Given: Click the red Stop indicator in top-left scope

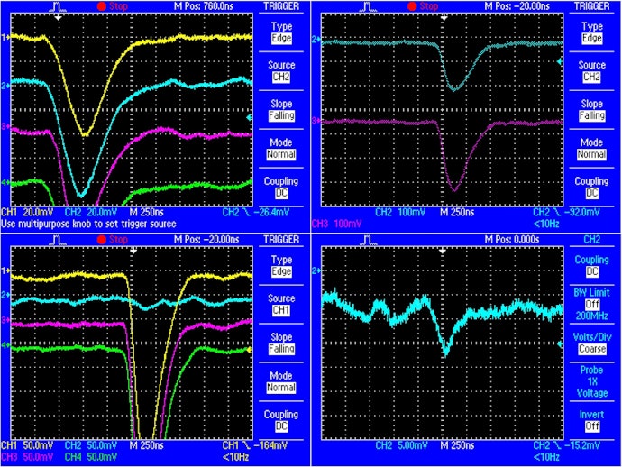Looking at the screenshot, I should (113, 6).
